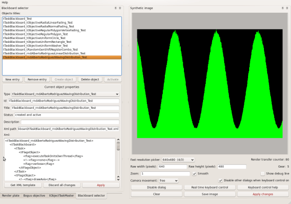Select highlighted WavingDistribution_Test entry

[x=62, y=57]
